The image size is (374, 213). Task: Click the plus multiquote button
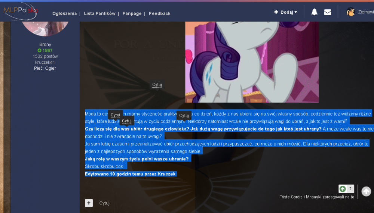pyautogui.click(x=89, y=203)
